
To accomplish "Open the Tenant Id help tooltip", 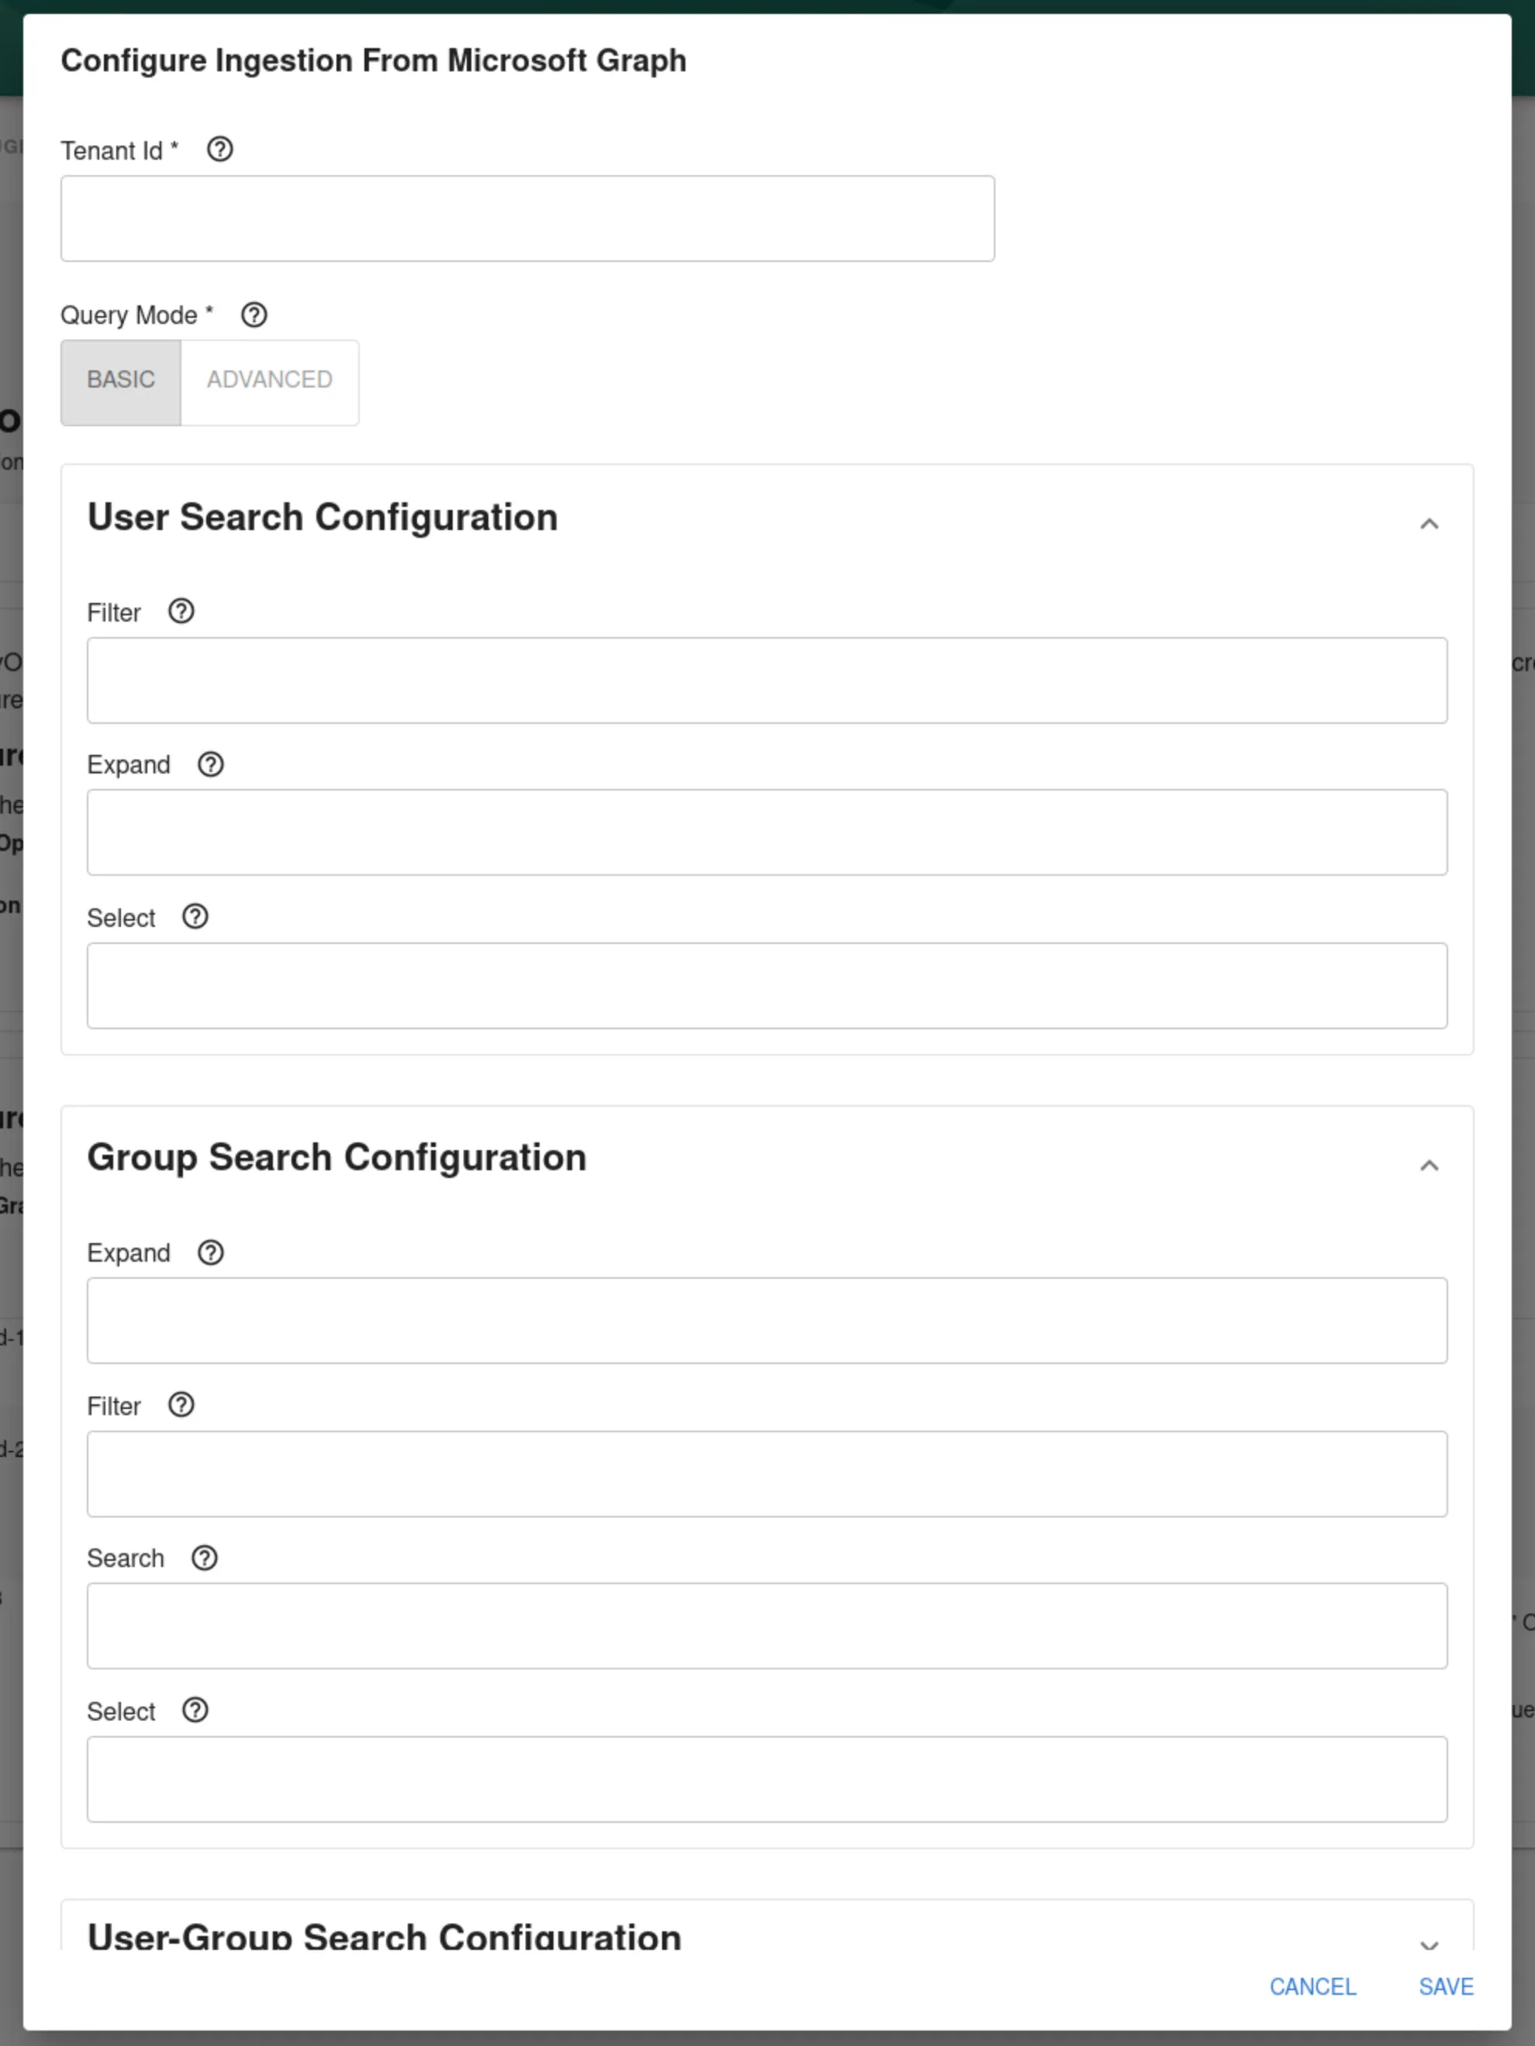I will point(220,150).
